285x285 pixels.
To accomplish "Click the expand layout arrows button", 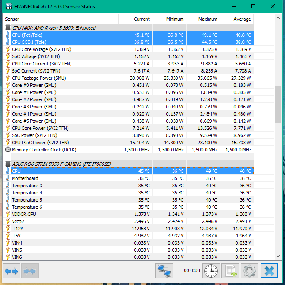I will tap(11, 271).
